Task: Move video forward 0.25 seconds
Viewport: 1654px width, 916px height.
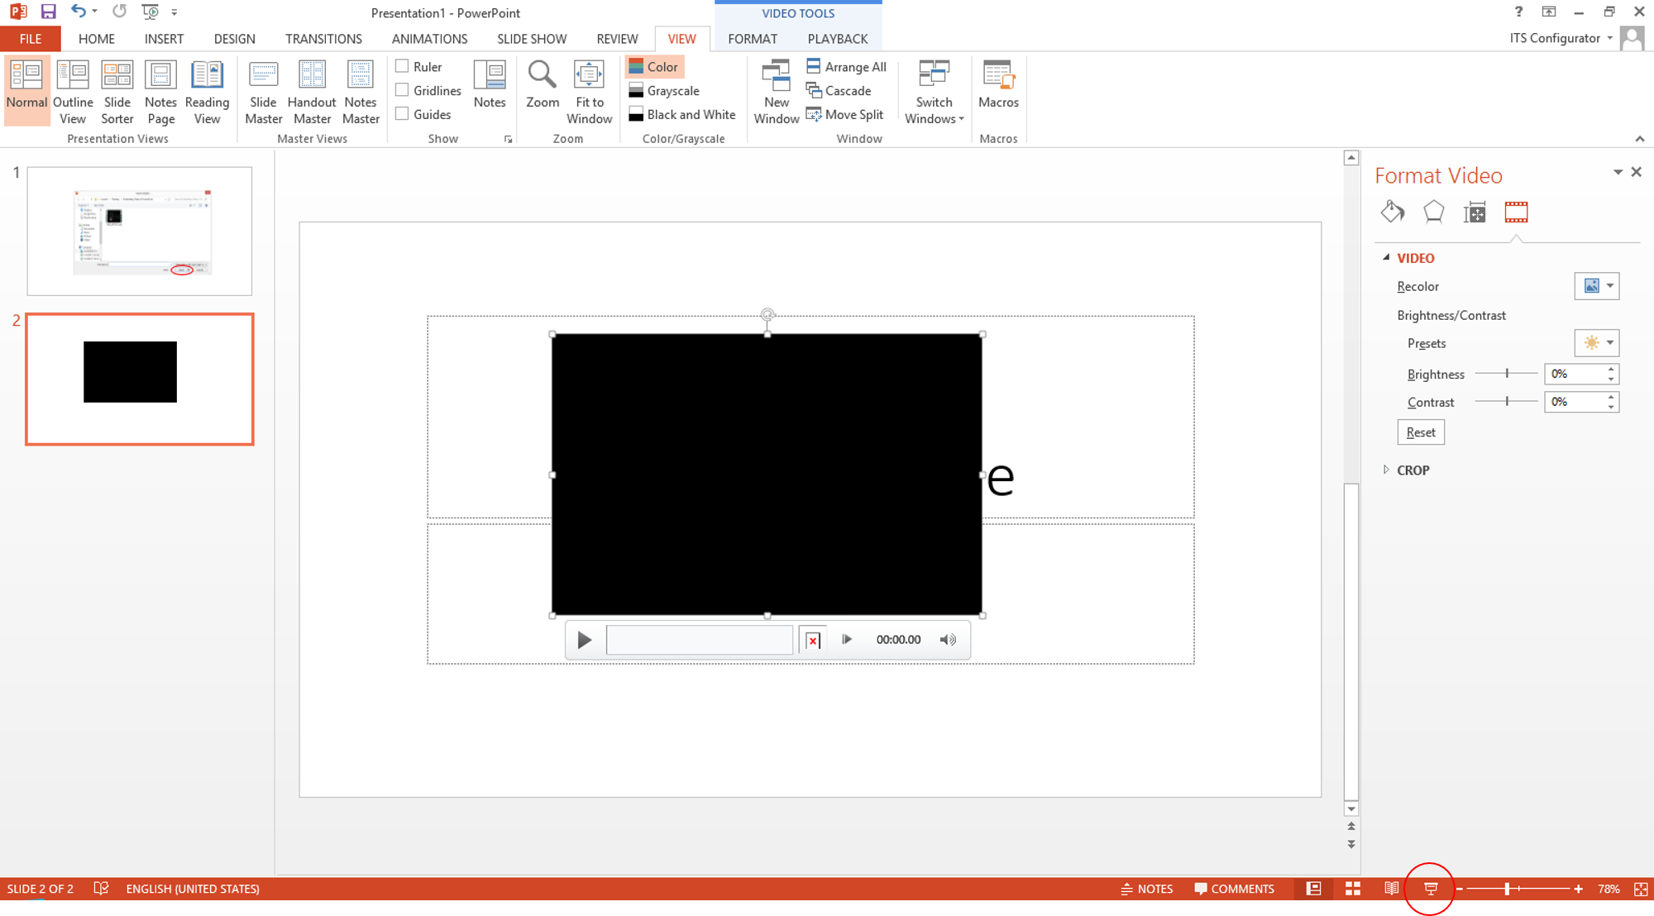Action: pyautogui.click(x=847, y=639)
